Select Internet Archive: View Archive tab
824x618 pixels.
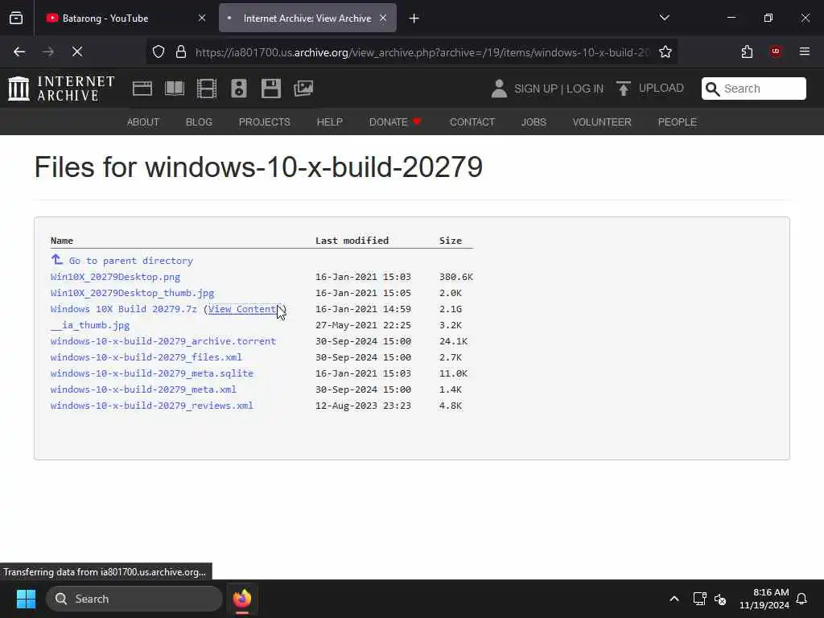coord(307,19)
